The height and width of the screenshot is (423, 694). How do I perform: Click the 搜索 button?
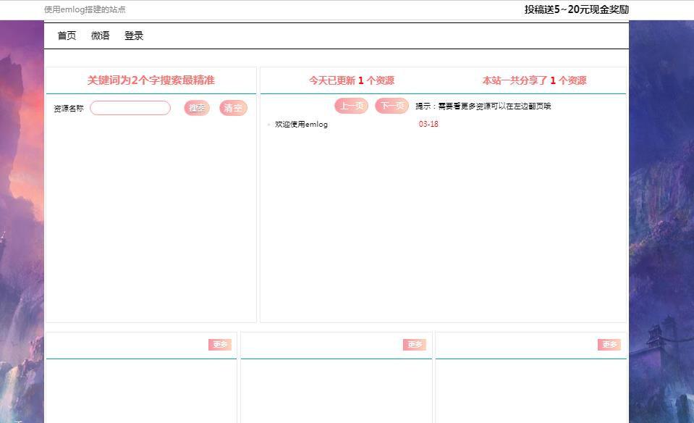(x=197, y=108)
